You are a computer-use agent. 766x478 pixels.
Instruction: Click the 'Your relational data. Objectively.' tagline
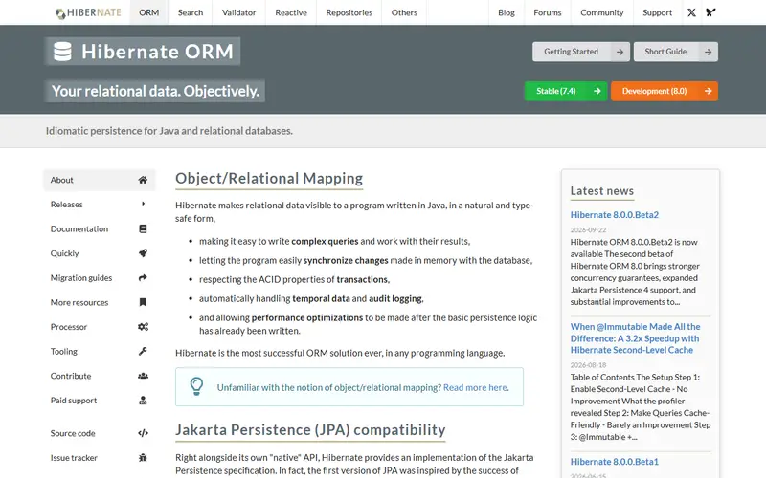(155, 91)
